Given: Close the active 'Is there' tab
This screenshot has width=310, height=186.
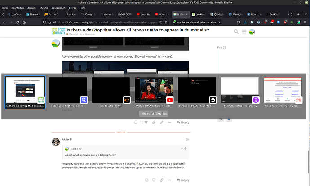Looking at the screenshot, I should click(186, 14).
